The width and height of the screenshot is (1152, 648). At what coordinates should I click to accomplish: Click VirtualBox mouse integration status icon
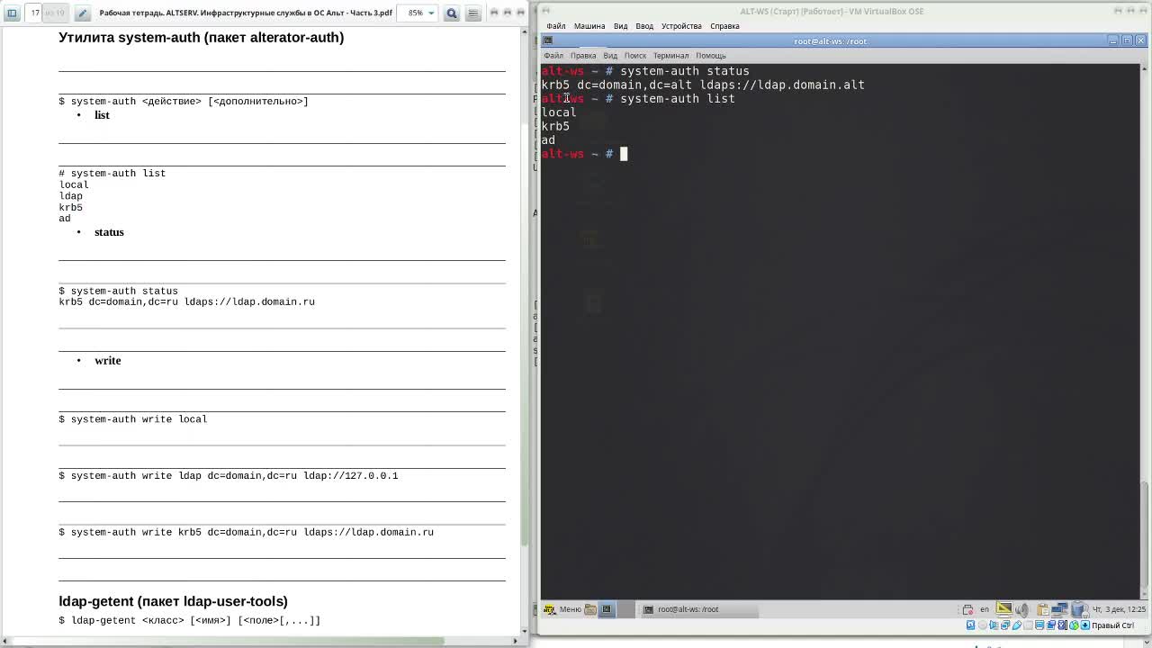coord(1074,625)
